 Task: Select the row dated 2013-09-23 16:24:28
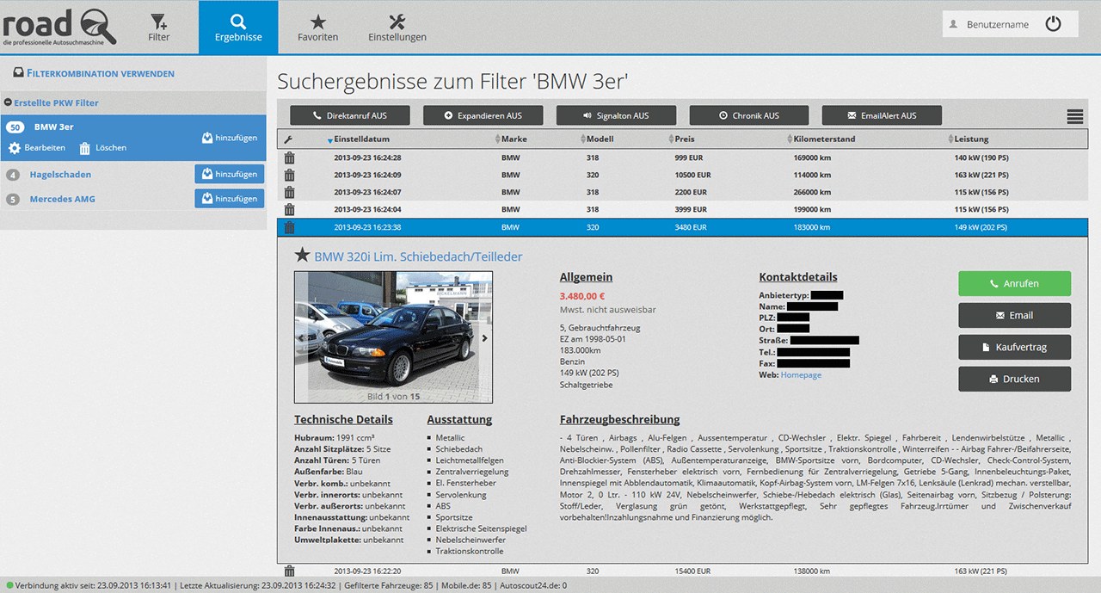point(683,158)
